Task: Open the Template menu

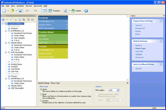Action: [20, 6]
